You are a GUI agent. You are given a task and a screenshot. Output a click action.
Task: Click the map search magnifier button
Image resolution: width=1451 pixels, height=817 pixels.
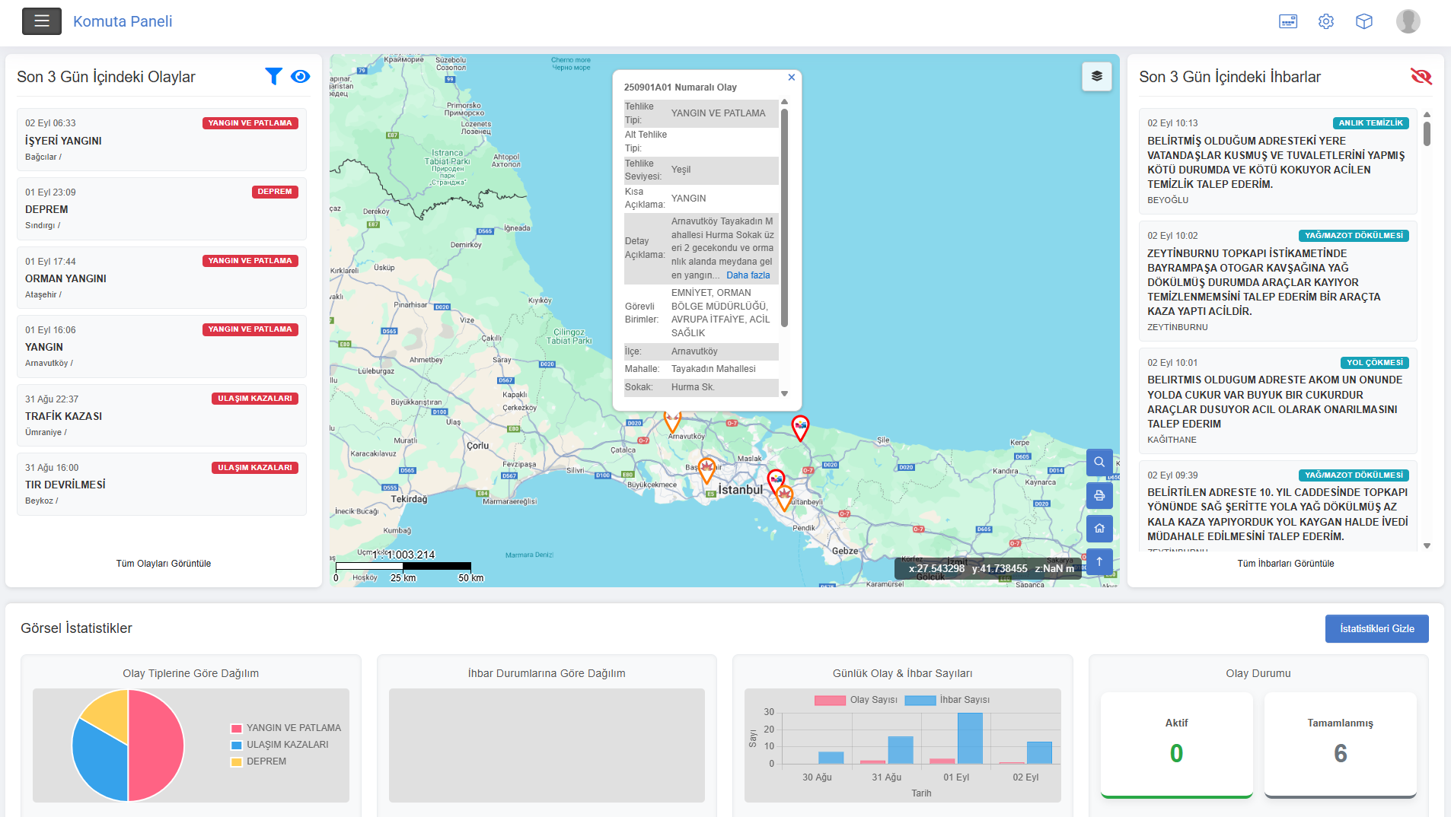tap(1099, 462)
